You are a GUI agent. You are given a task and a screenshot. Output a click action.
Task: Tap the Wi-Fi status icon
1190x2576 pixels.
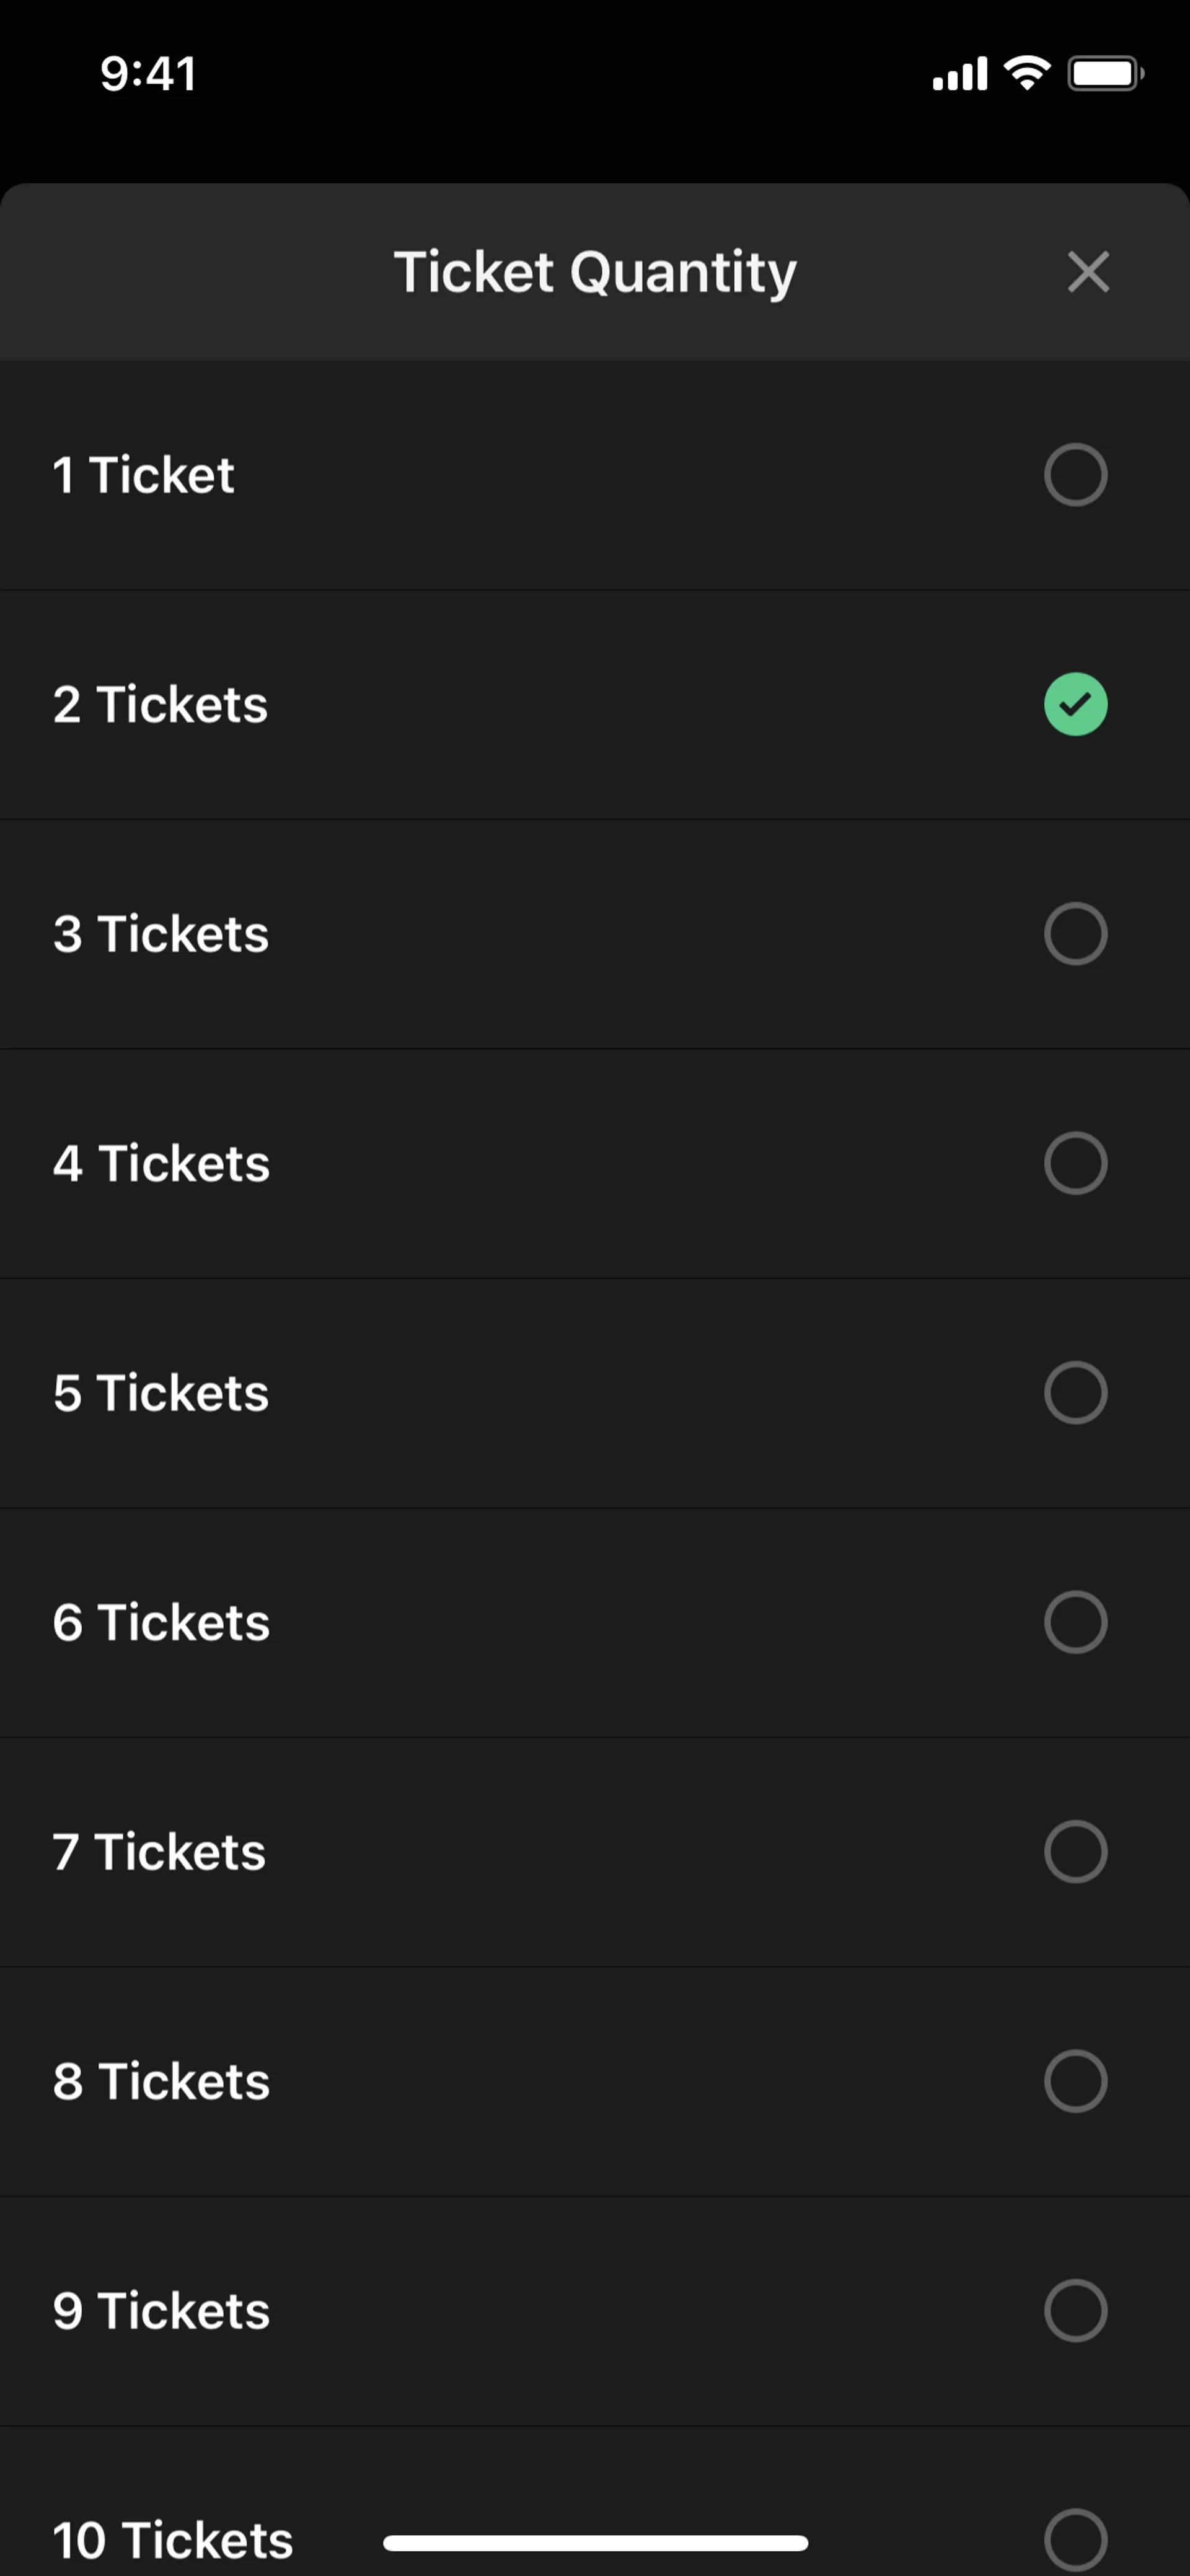tap(1027, 73)
